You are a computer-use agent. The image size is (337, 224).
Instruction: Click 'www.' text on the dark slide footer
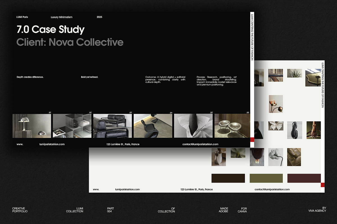tap(20, 144)
